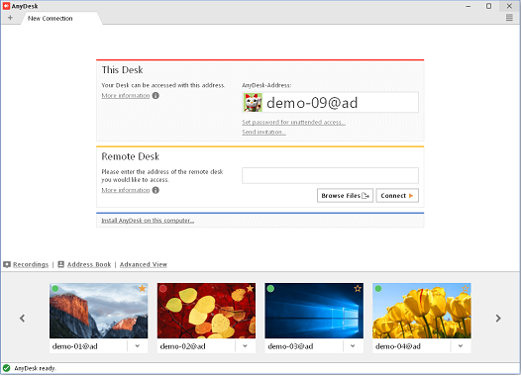521x376 pixels.
Task: Click red offline status dot on demo-02@ad
Action: [x=162, y=288]
